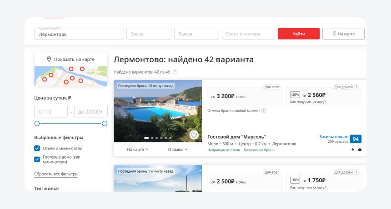Click the '94' rating badge
The height and width of the screenshot is (209, 391).
tap(356, 139)
